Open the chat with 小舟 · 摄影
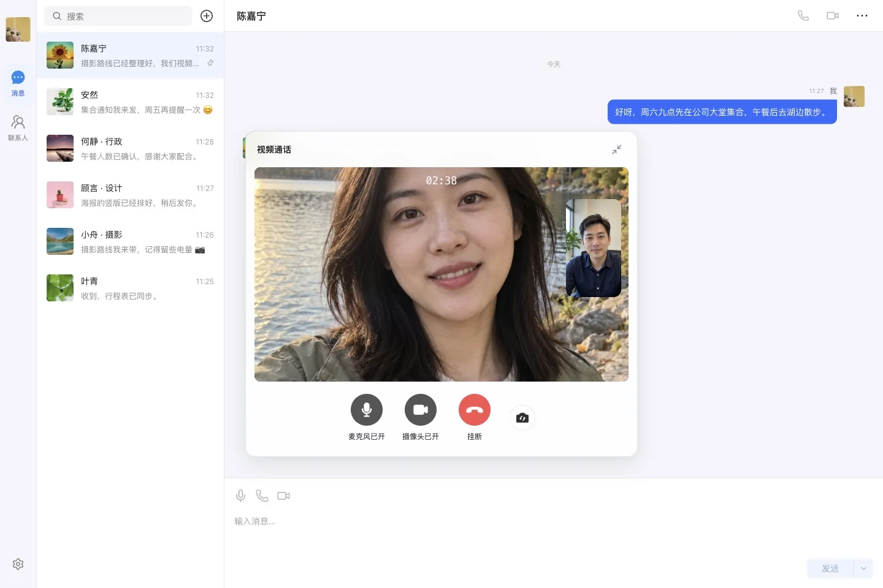The height and width of the screenshot is (588, 883). click(130, 241)
